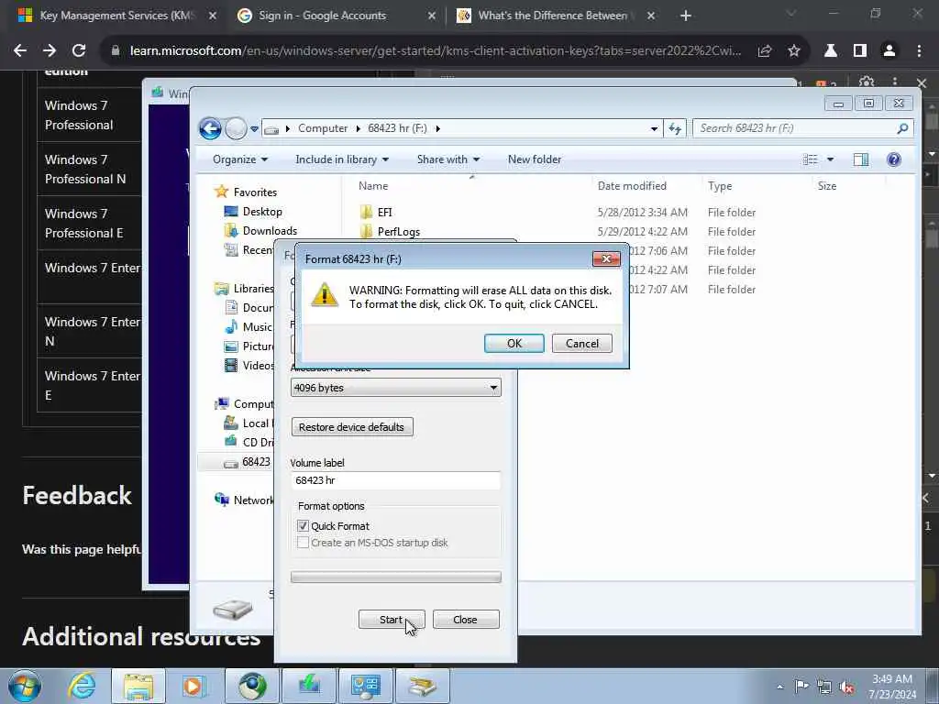Click the search magnifier icon in Explorer
The width and height of the screenshot is (939, 704).
[902, 128]
